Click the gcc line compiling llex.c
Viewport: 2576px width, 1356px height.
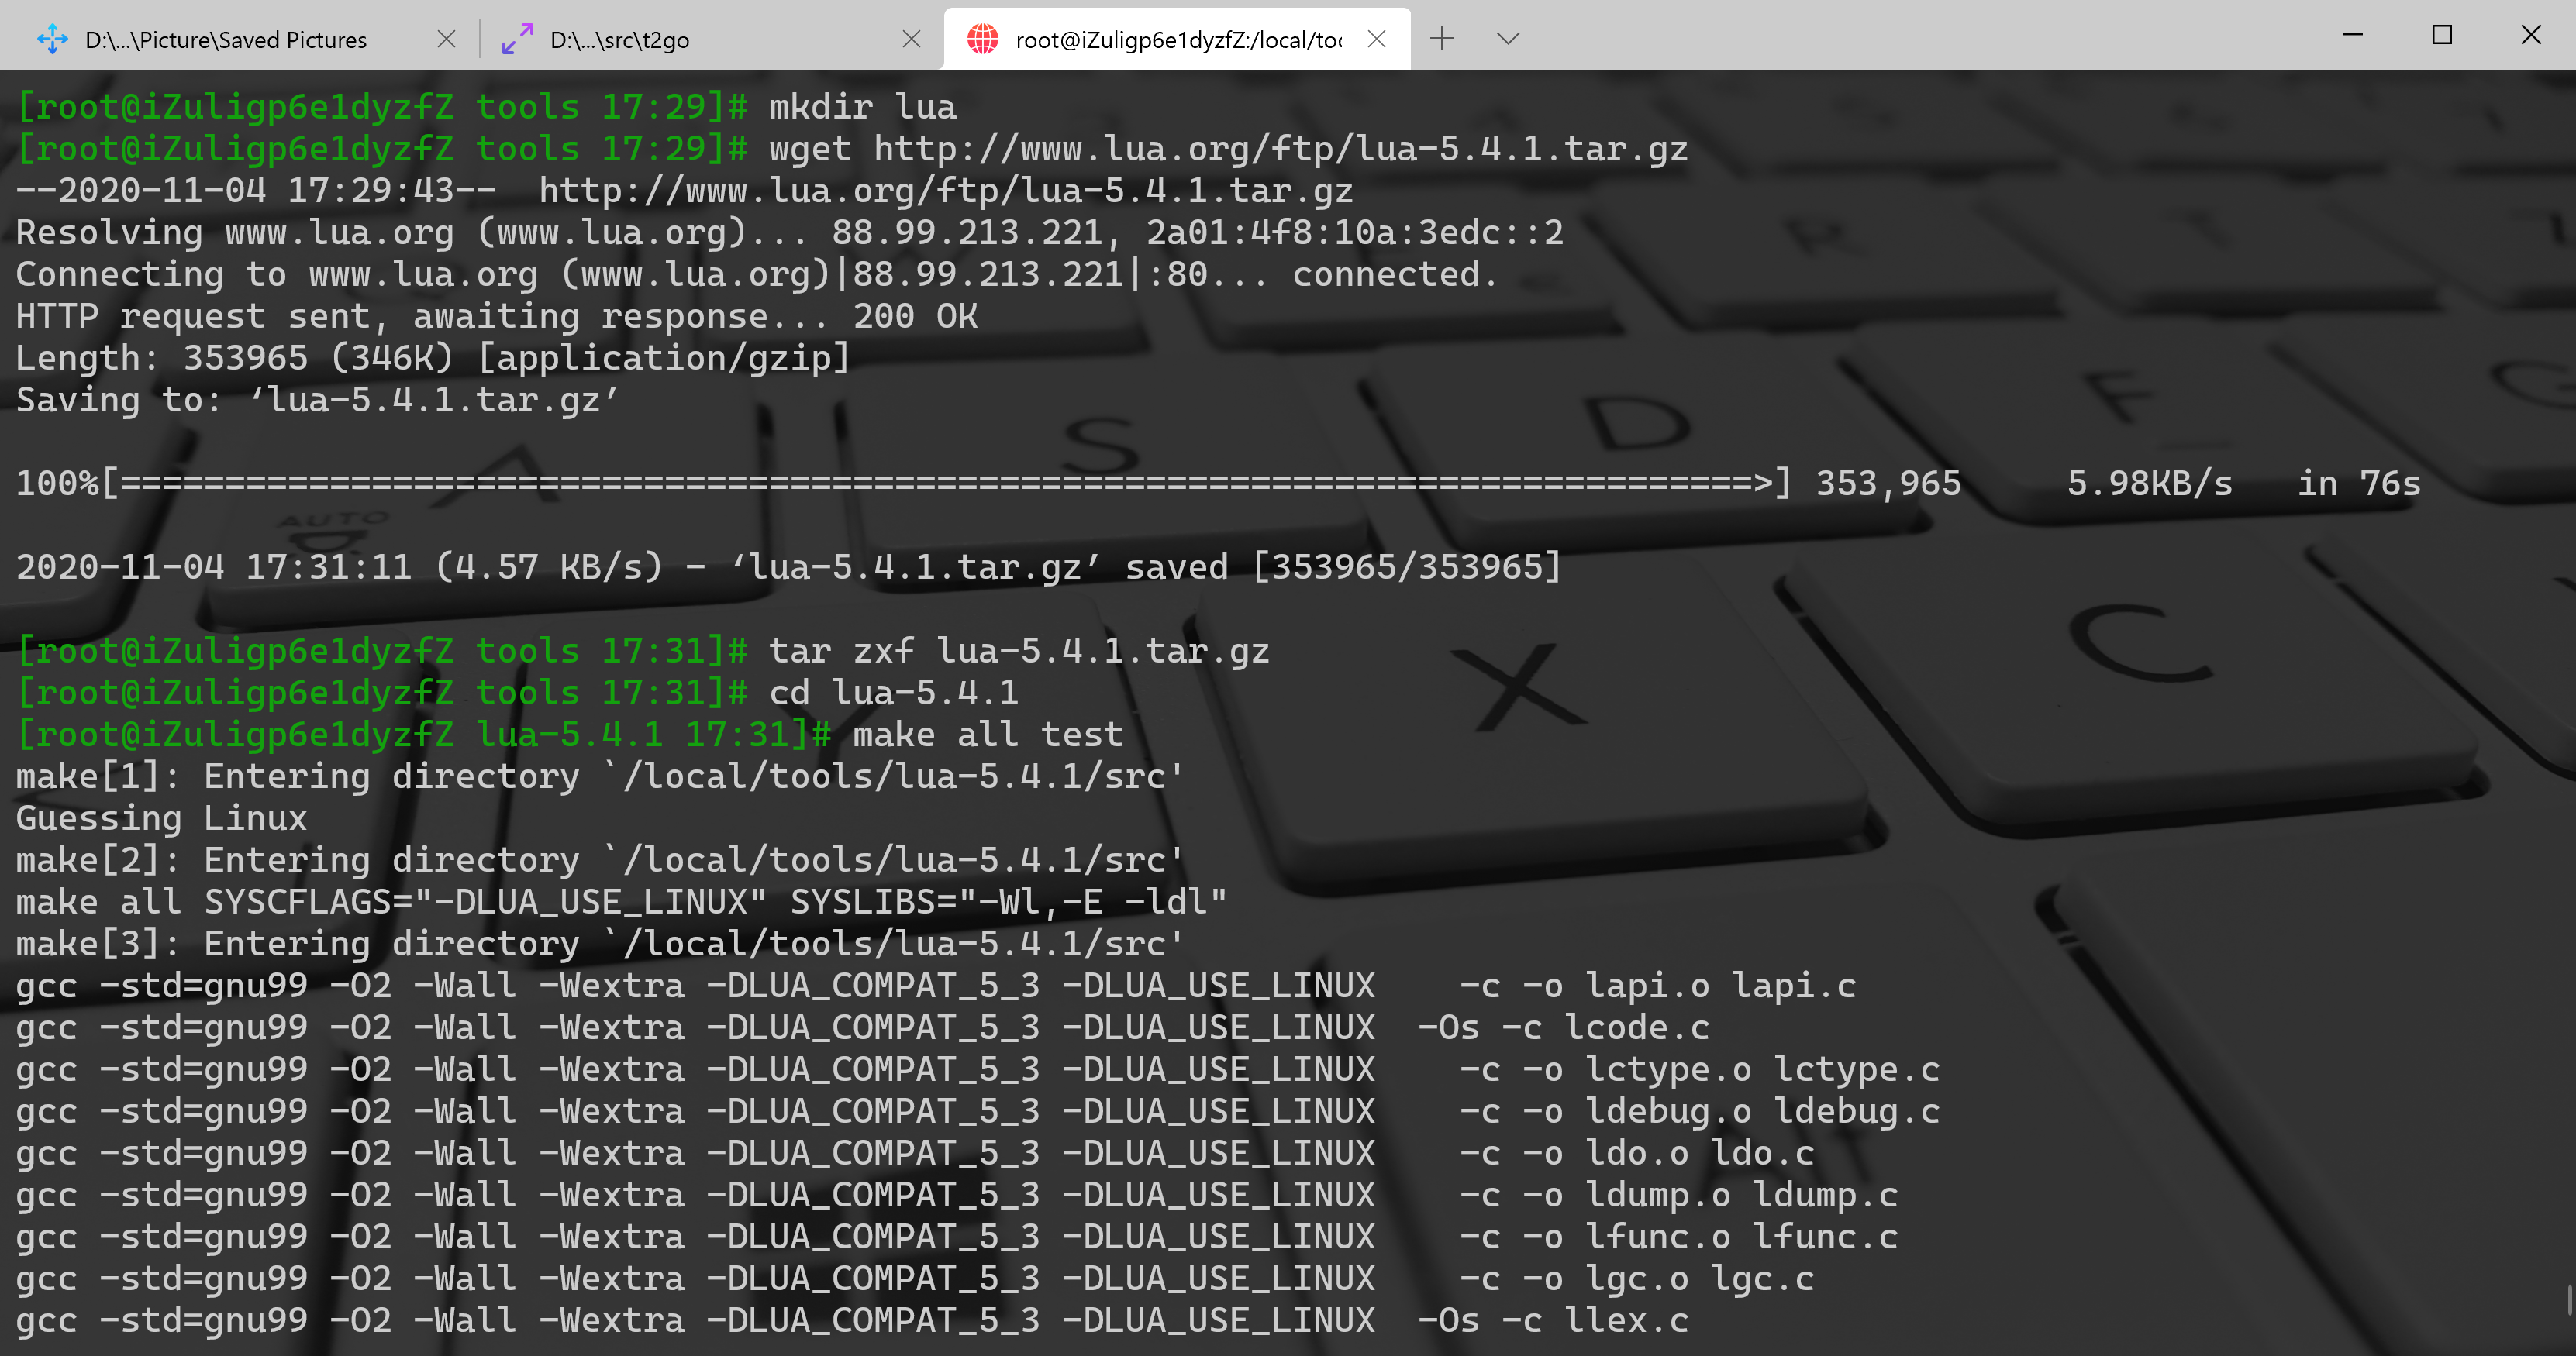(x=852, y=1321)
